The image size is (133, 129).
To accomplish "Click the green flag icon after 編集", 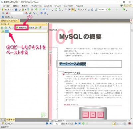I will click(x=37, y=28).
